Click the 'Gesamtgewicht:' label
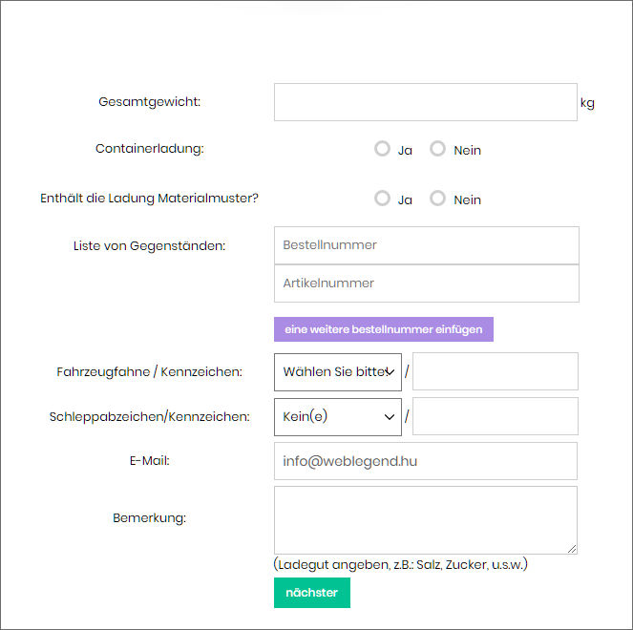 point(150,102)
